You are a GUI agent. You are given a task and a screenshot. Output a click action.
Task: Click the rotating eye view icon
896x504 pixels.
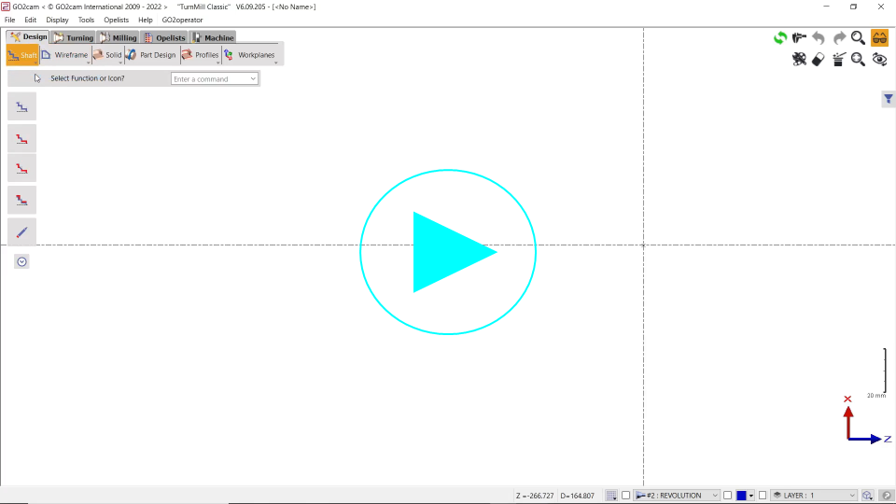(879, 60)
